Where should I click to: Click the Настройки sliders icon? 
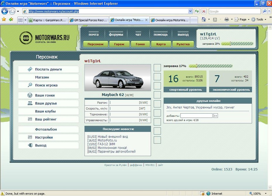click(x=30, y=137)
